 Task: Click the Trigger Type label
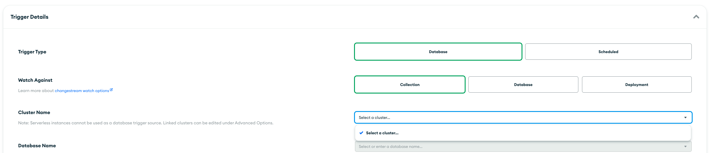click(32, 52)
